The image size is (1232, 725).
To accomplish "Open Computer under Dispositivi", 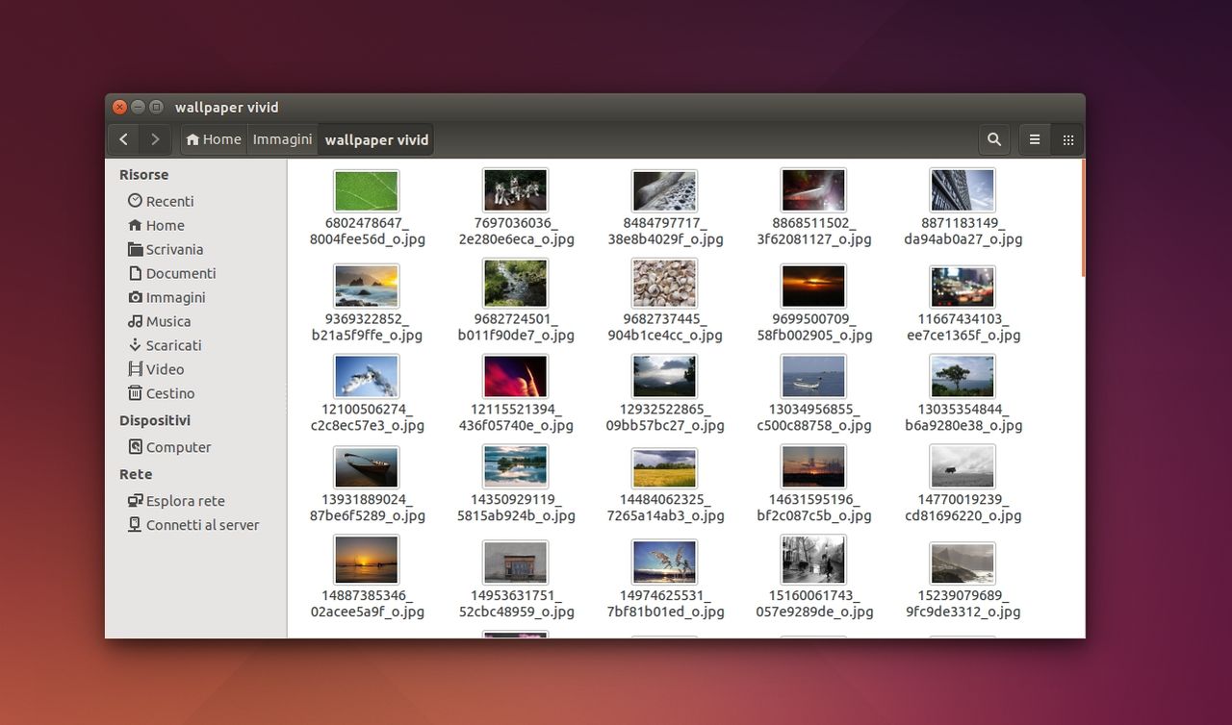I will [178, 447].
